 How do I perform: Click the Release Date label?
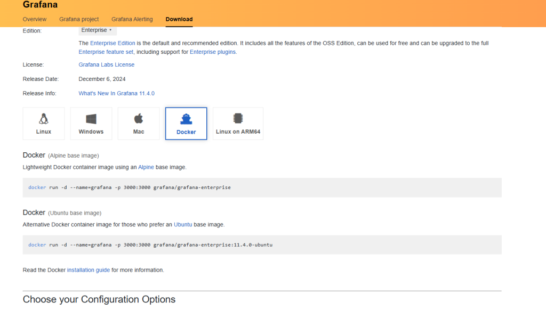point(41,79)
